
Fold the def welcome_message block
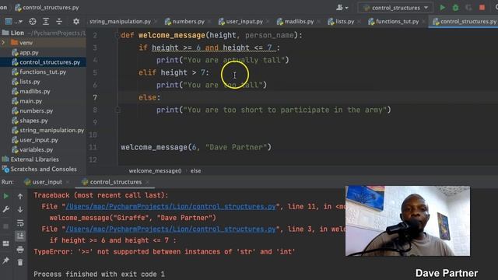click(x=117, y=35)
